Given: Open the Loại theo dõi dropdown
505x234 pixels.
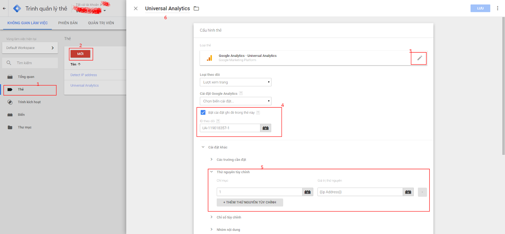Looking at the screenshot, I should (235, 82).
